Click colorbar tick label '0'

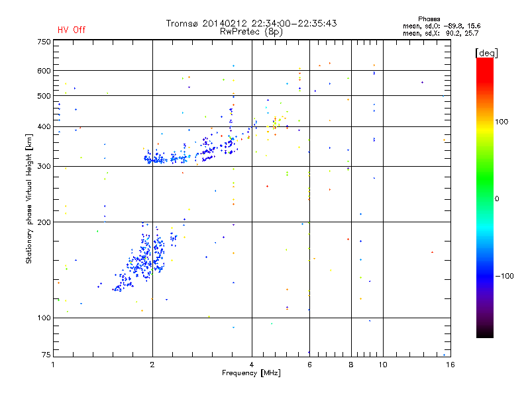(496, 198)
